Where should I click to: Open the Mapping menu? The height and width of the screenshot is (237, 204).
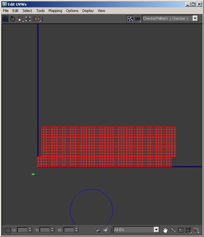coord(55,11)
